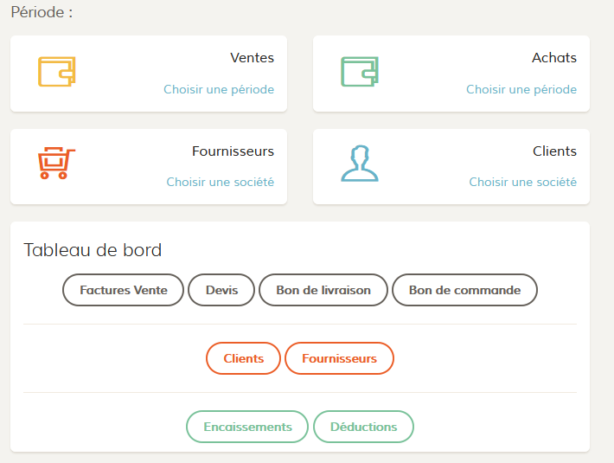Click the Ventes card title
The width and height of the screenshot is (614, 463).
[x=253, y=58]
